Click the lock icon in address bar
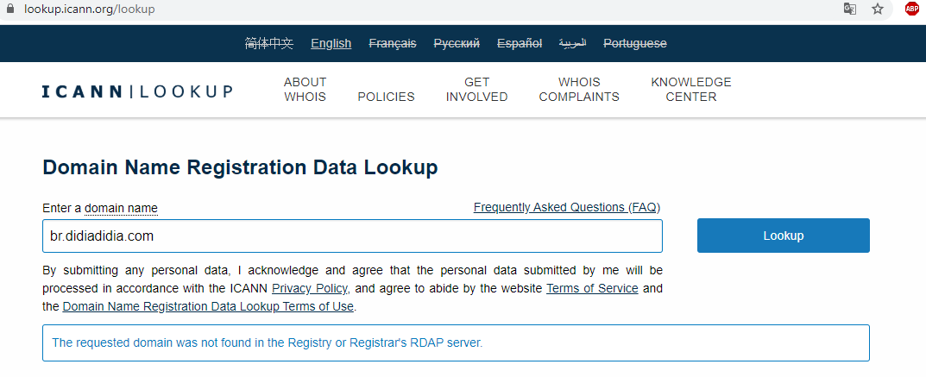Viewport: 926px width, 377px height. tap(9, 9)
